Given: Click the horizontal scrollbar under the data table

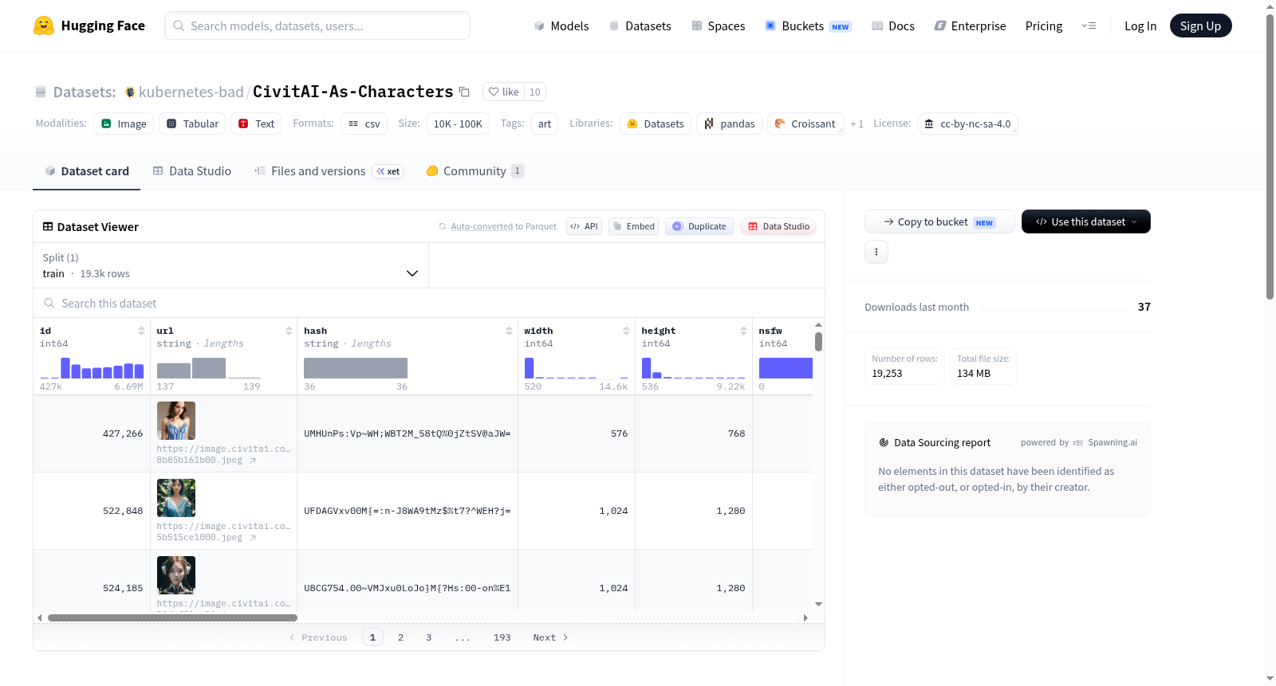Looking at the screenshot, I should point(172,617).
